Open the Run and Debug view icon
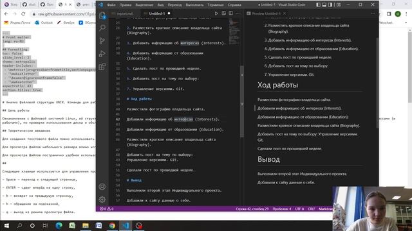Screen dimensions: 412x231 (x=102, y=53)
